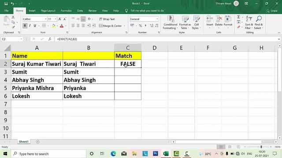
Task: Apply the red Font Color
Action: coord(62,26)
